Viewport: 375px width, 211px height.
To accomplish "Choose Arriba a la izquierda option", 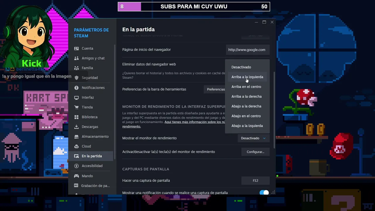I will 247,77.
